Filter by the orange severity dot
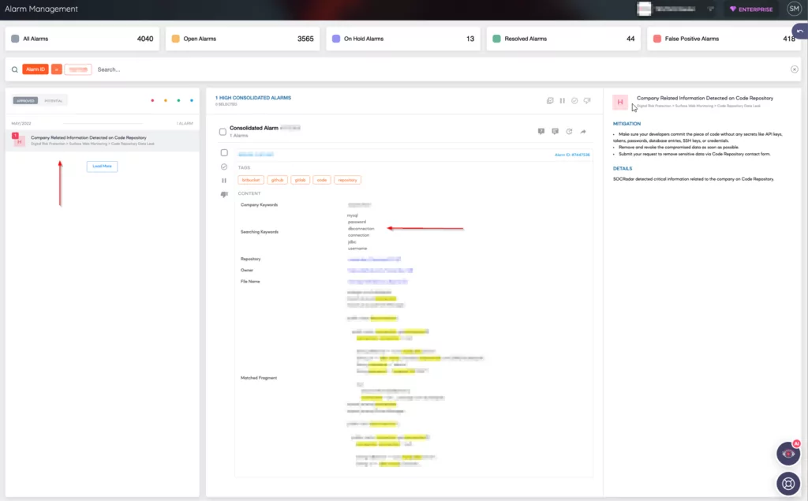The image size is (808, 501). 166,100
